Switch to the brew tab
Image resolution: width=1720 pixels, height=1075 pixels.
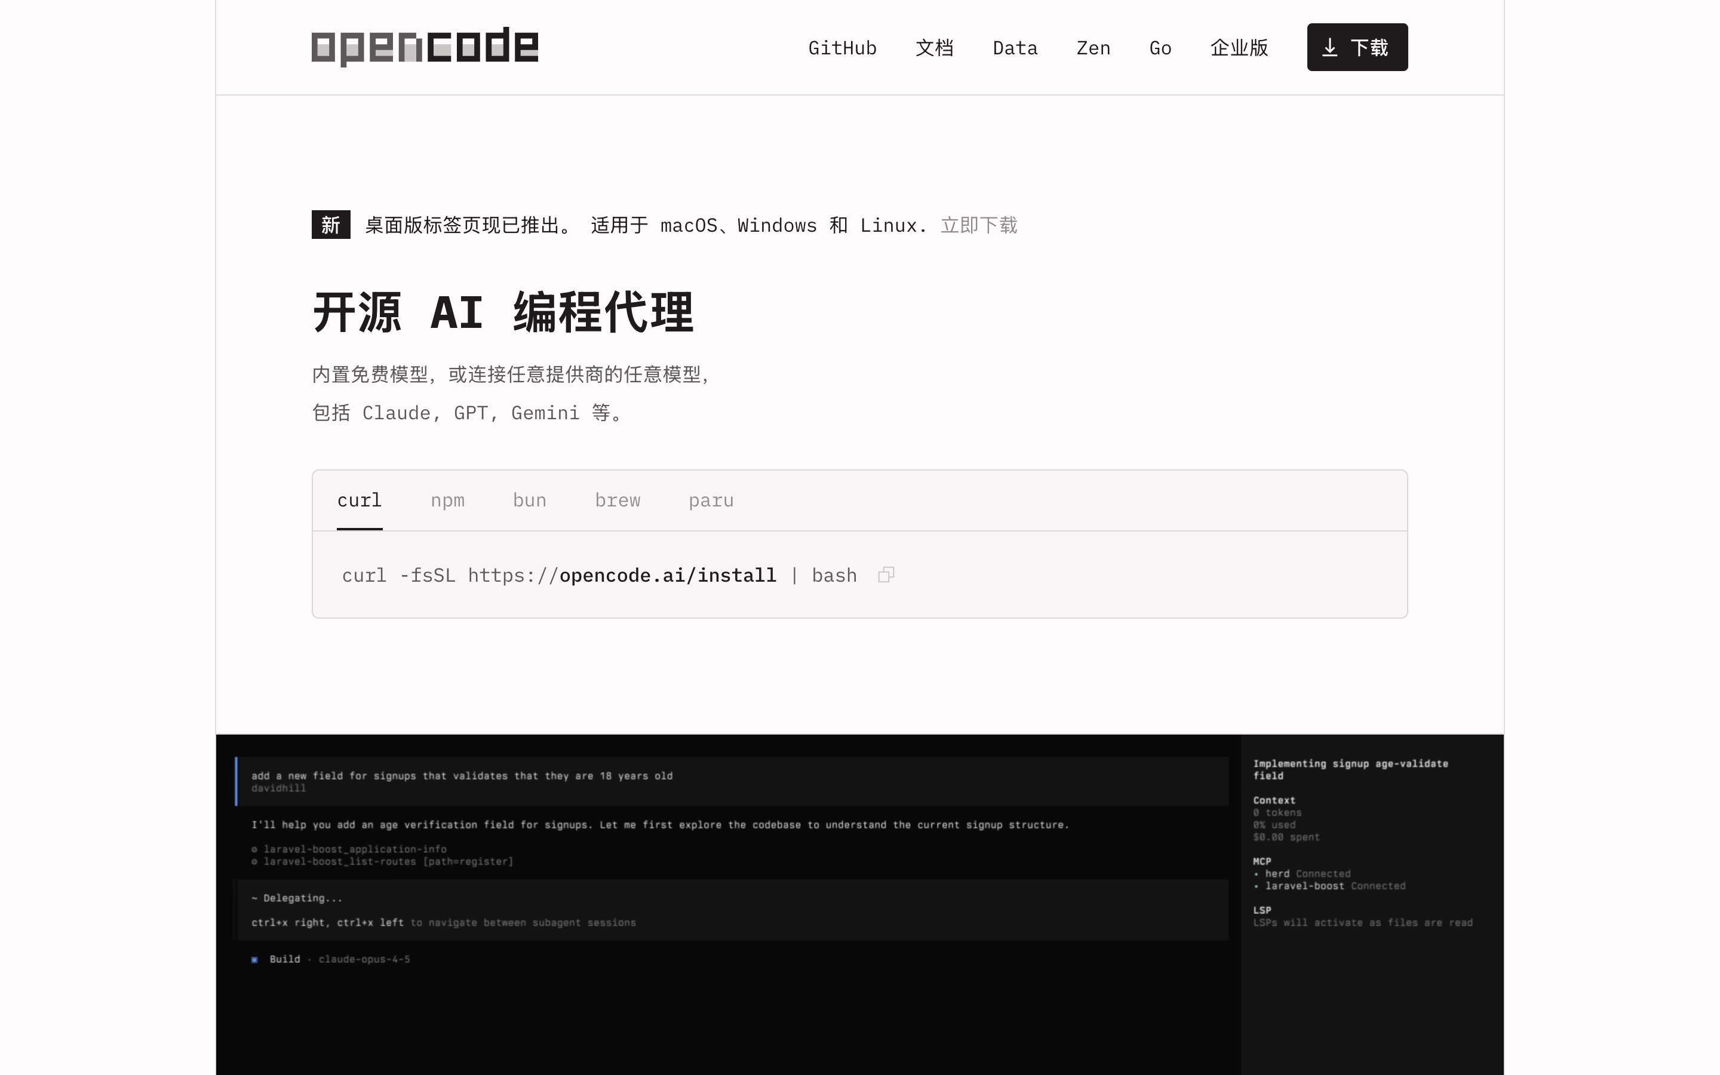tap(618, 500)
